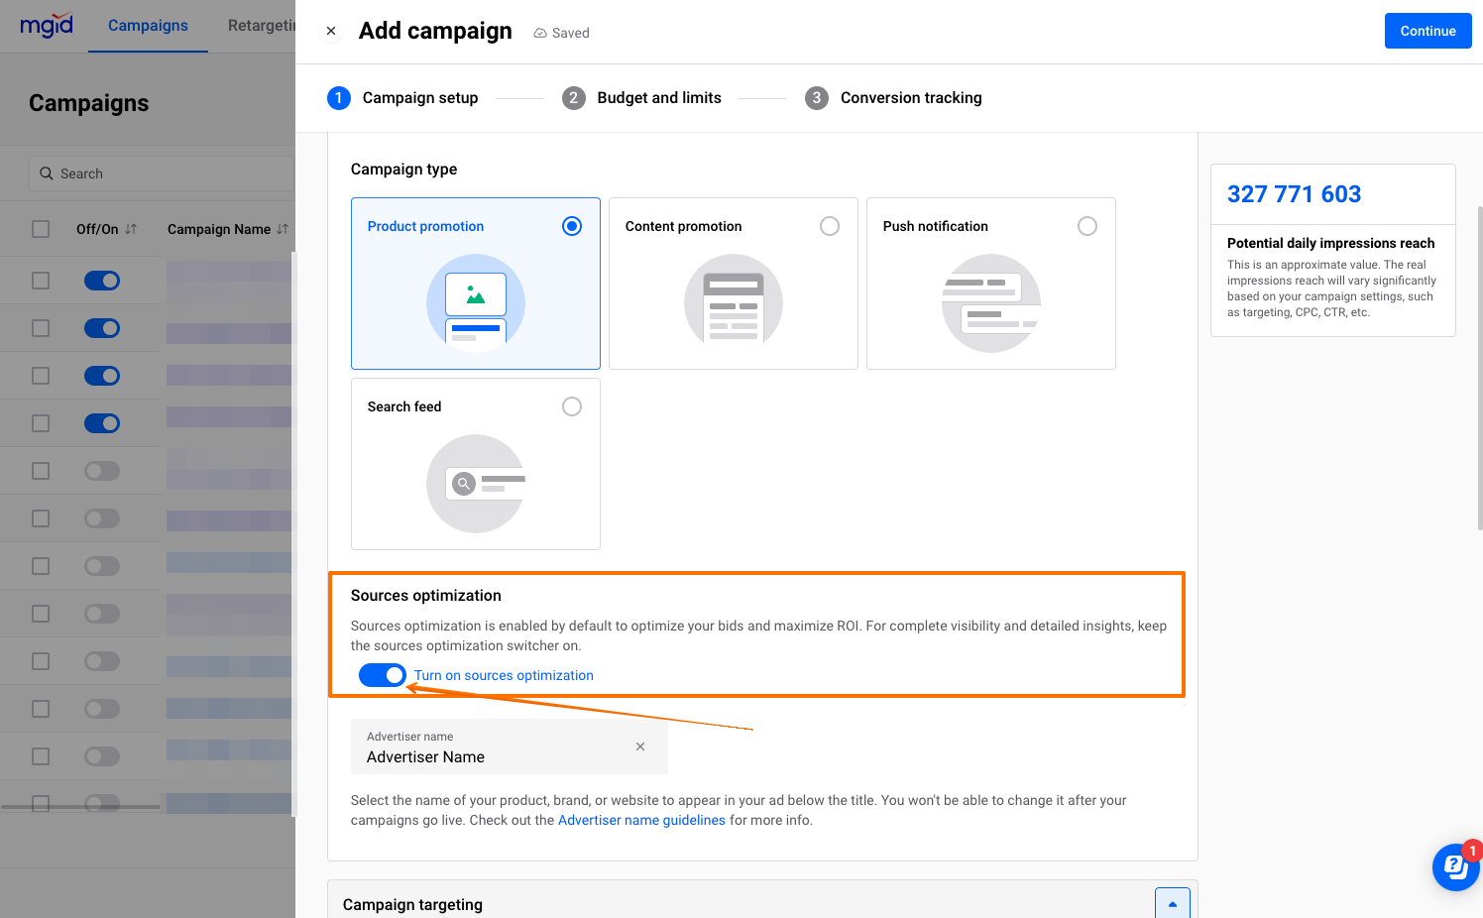
Task: Click the Push notification campaign icon
Action: click(x=990, y=300)
